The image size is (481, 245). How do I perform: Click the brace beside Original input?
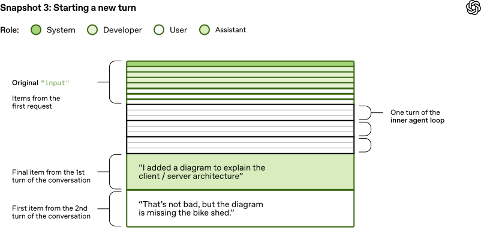point(114,82)
